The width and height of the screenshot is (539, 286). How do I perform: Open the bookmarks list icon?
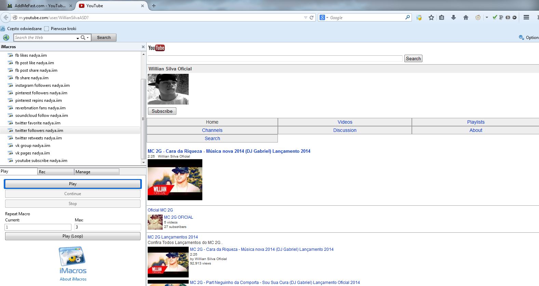(442, 17)
